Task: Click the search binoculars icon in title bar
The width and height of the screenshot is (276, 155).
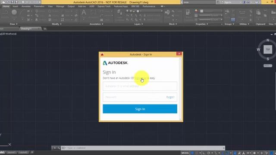Action: [x=218, y=2]
